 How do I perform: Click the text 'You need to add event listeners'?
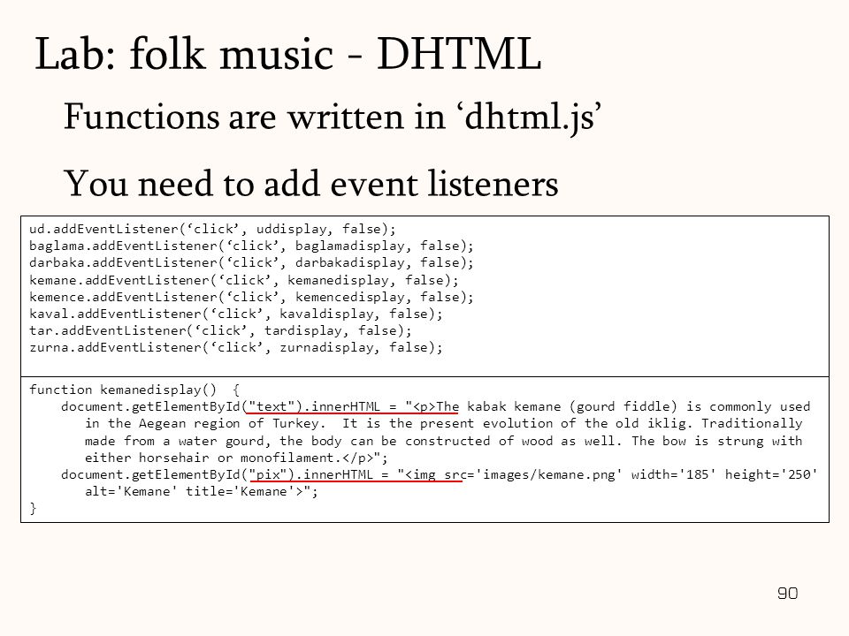[310, 184]
